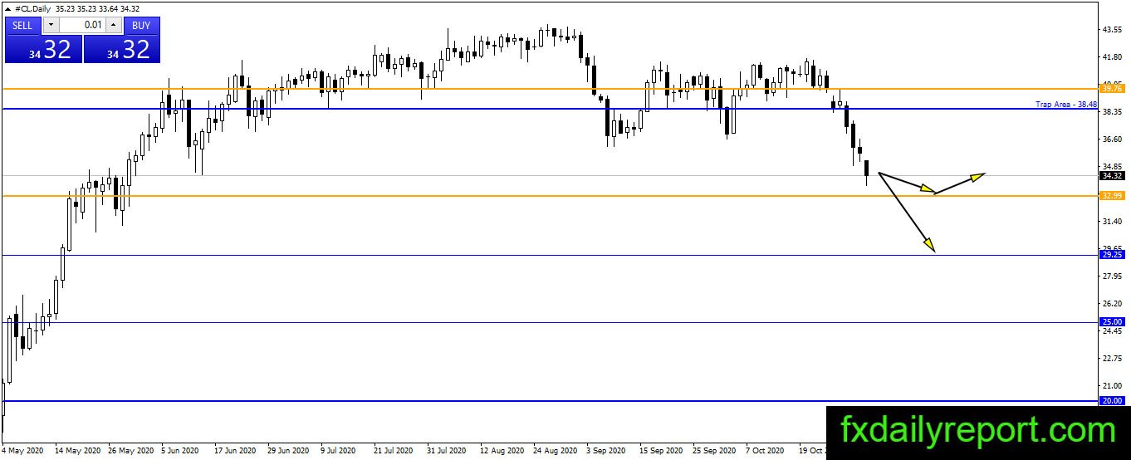Click the BUY button
The width and height of the screenshot is (1131, 460).
pyautogui.click(x=141, y=25)
